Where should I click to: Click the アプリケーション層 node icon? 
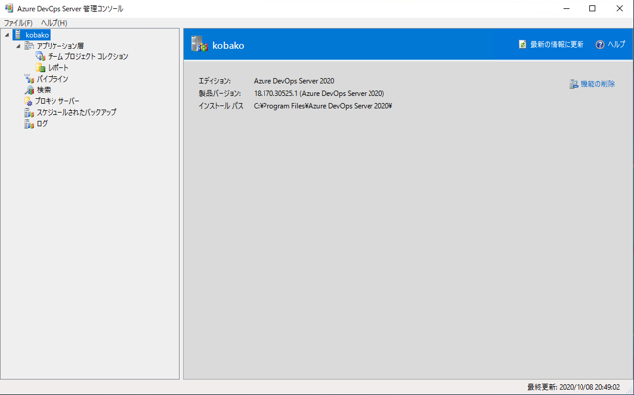point(29,46)
